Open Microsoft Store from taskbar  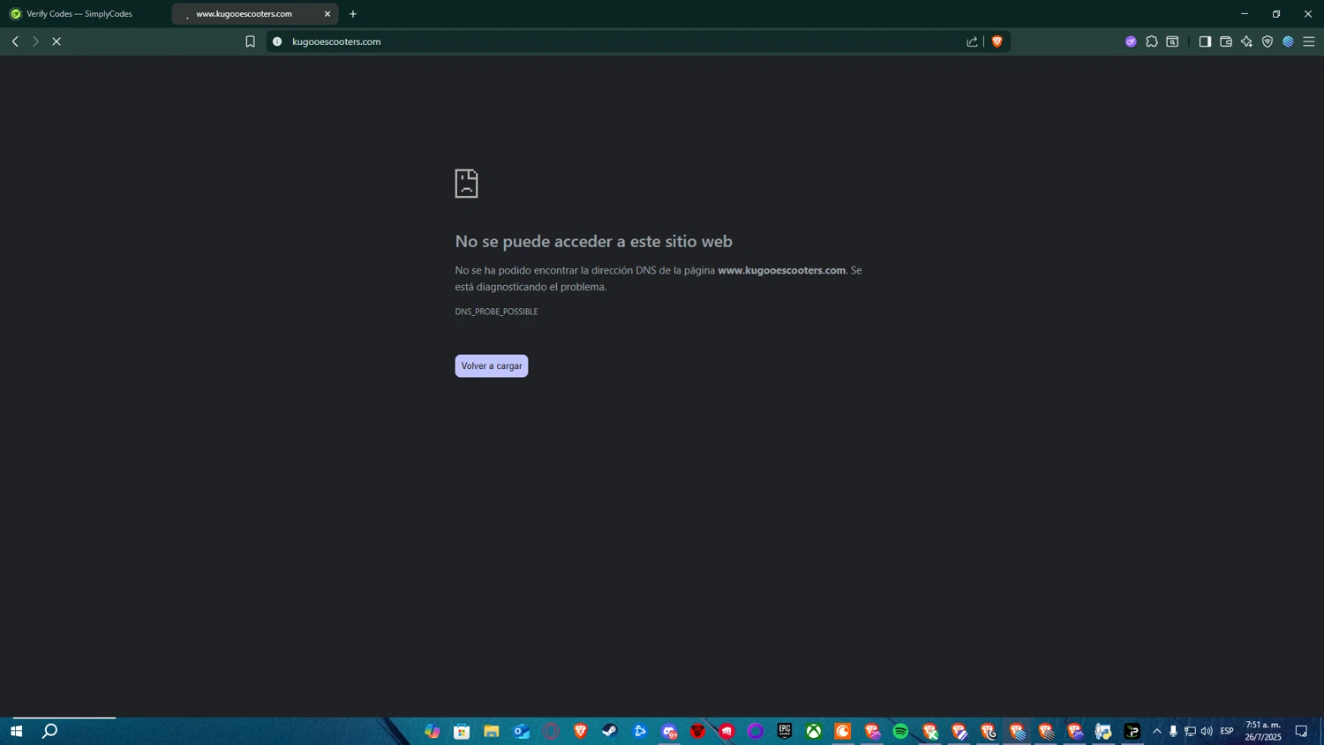(462, 731)
